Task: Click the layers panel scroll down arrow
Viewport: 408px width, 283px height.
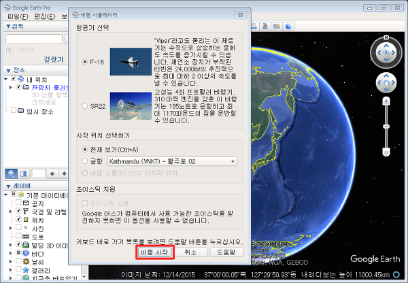Action: tap(84, 276)
